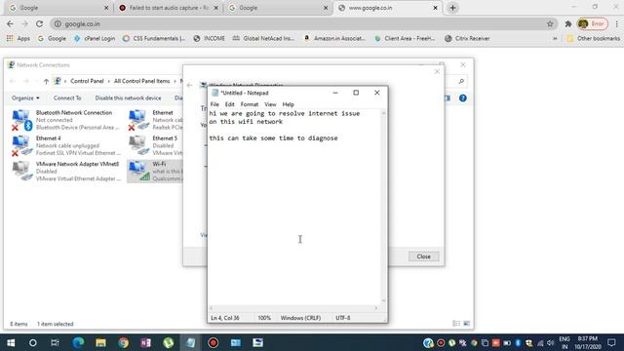Open the Chrome extensions puzzle icon
Image resolution: width=624 pixels, height=351 pixels.
(x=567, y=23)
